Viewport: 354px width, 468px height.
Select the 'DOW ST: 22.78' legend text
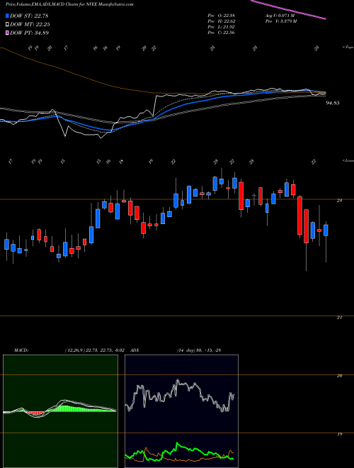coord(29,16)
